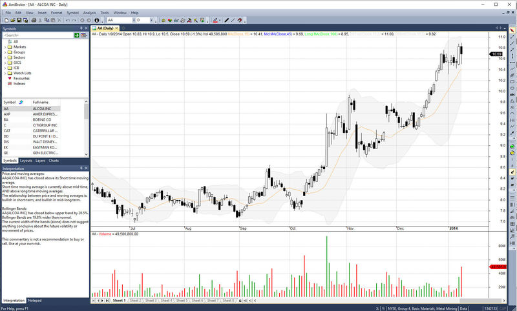This screenshot has width=517, height=311.
Task: Click the Print toolbar icon
Action: pos(34,21)
